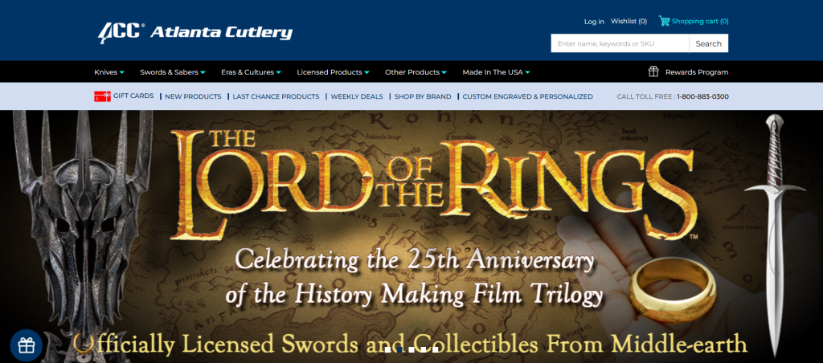The width and height of the screenshot is (823, 363).
Task: Open the floating gift rewards widget
Action: click(27, 345)
